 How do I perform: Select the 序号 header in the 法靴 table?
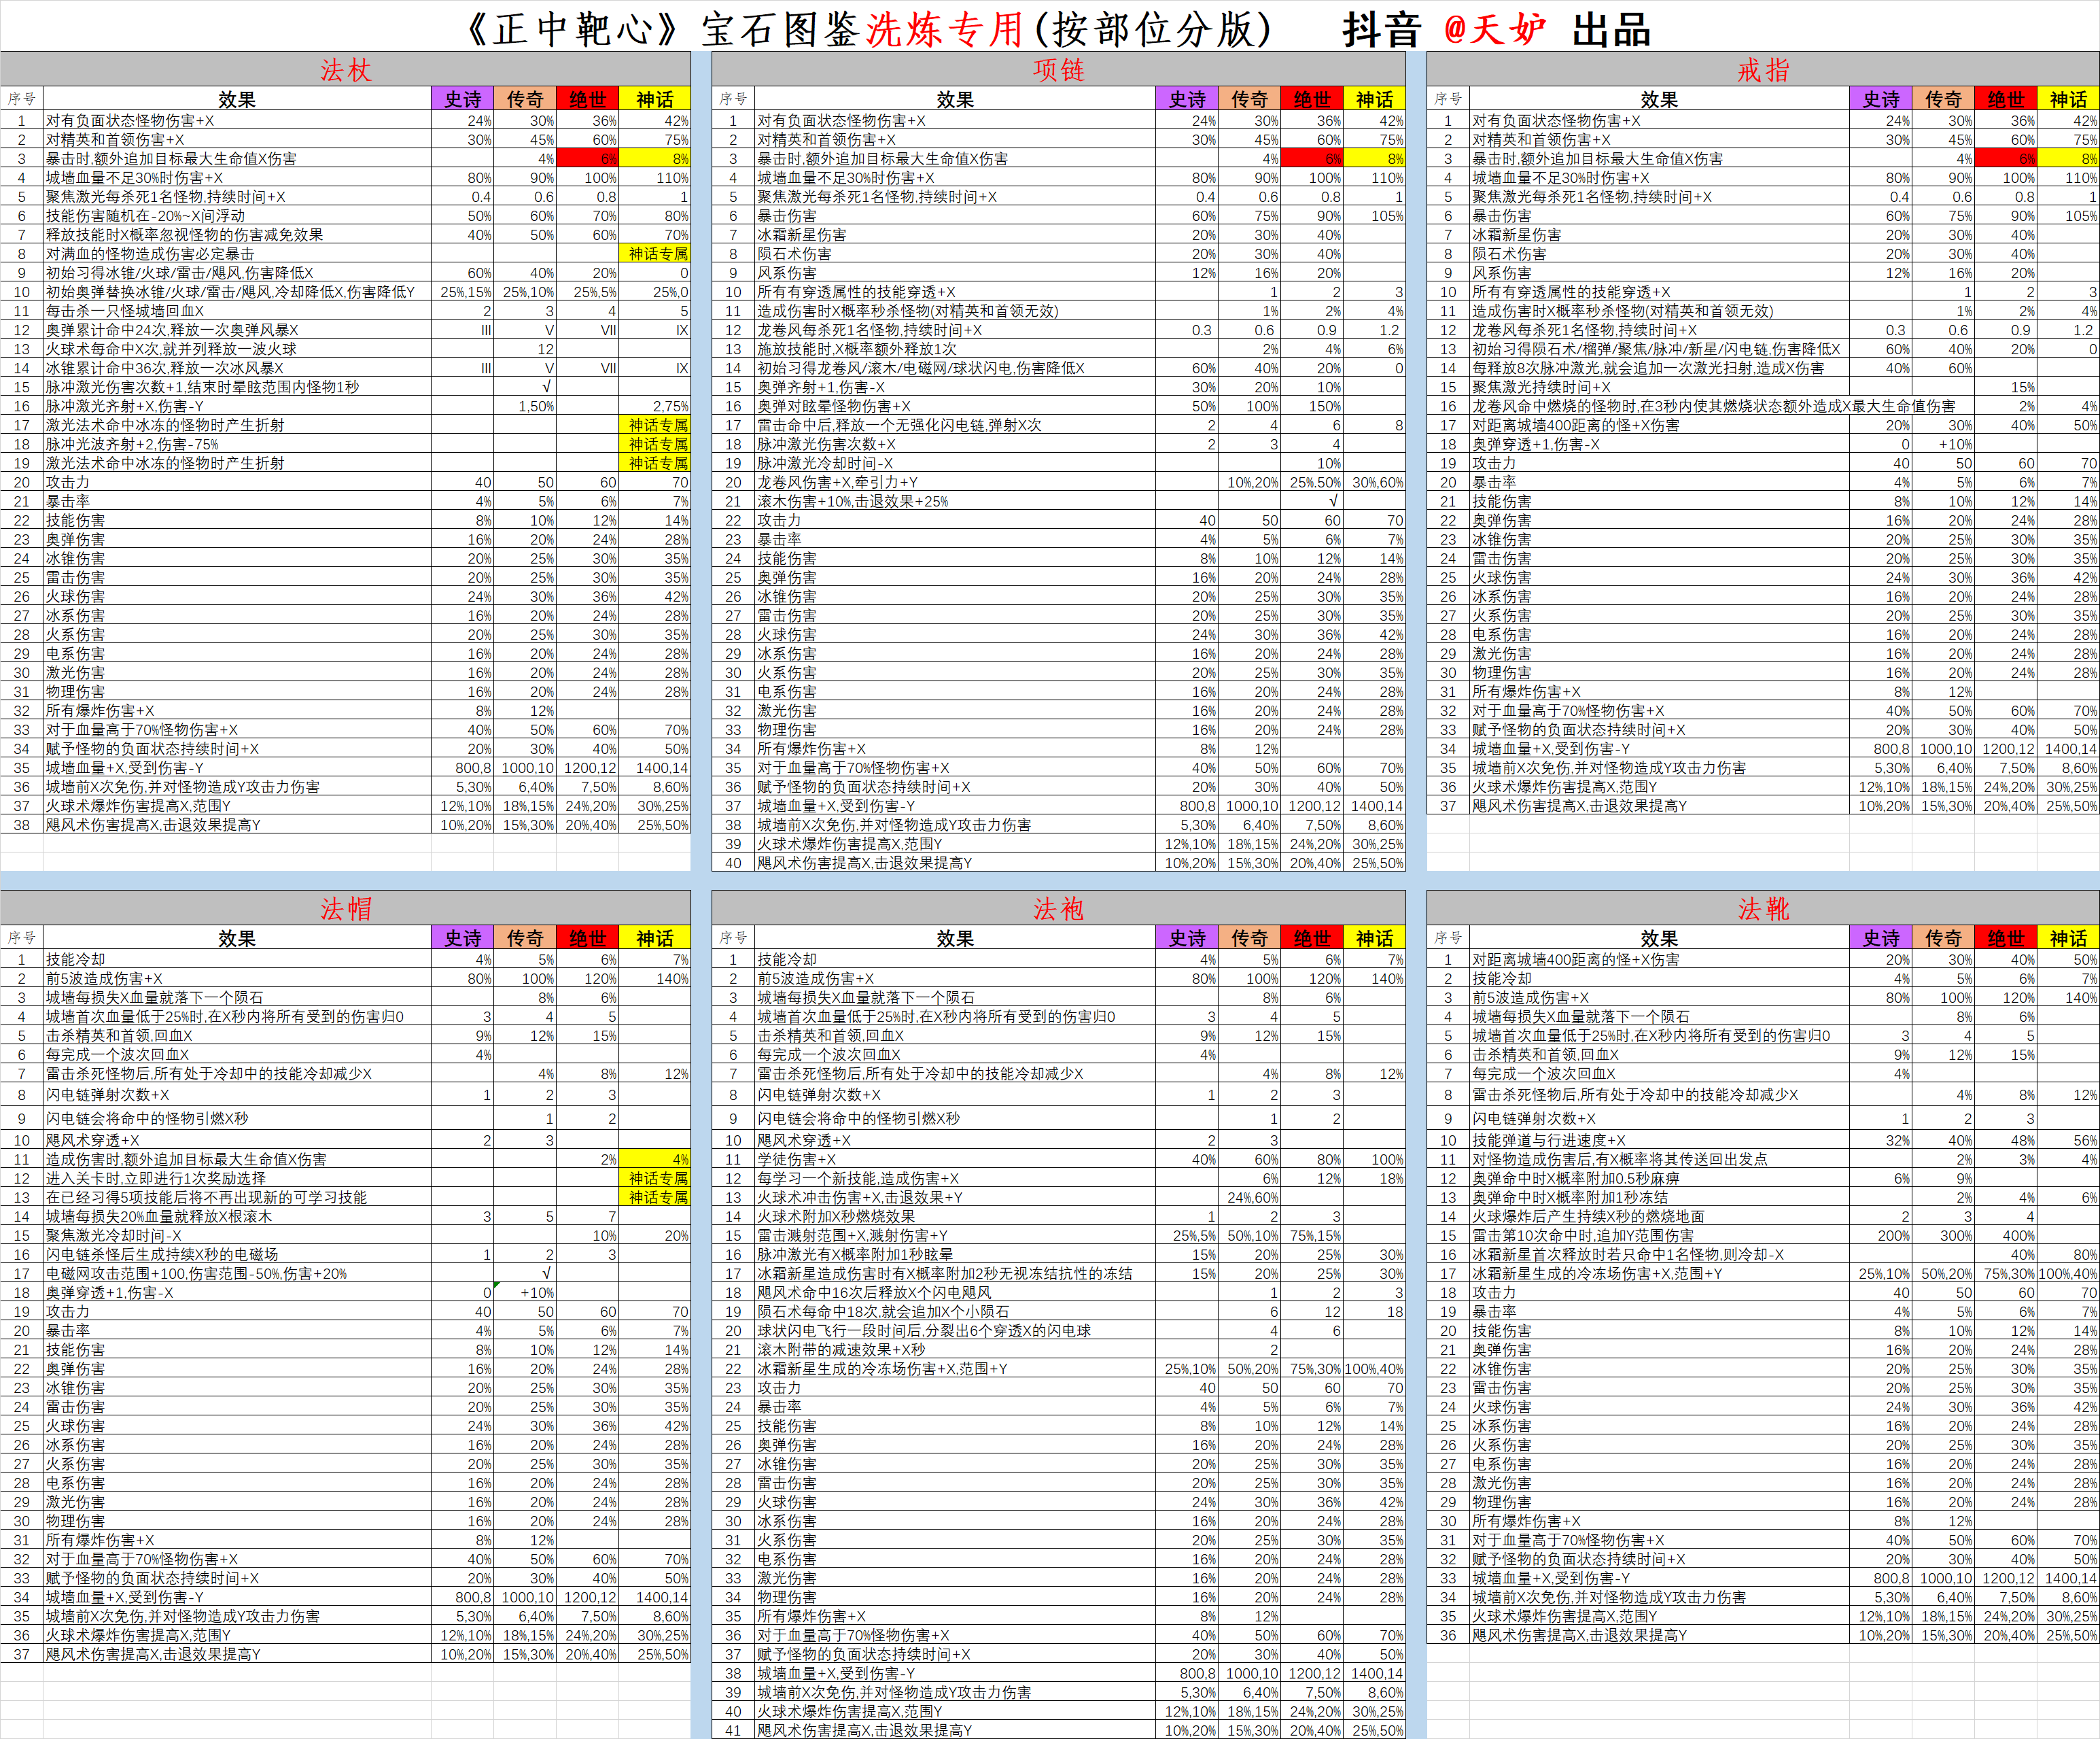coord(1448,937)
